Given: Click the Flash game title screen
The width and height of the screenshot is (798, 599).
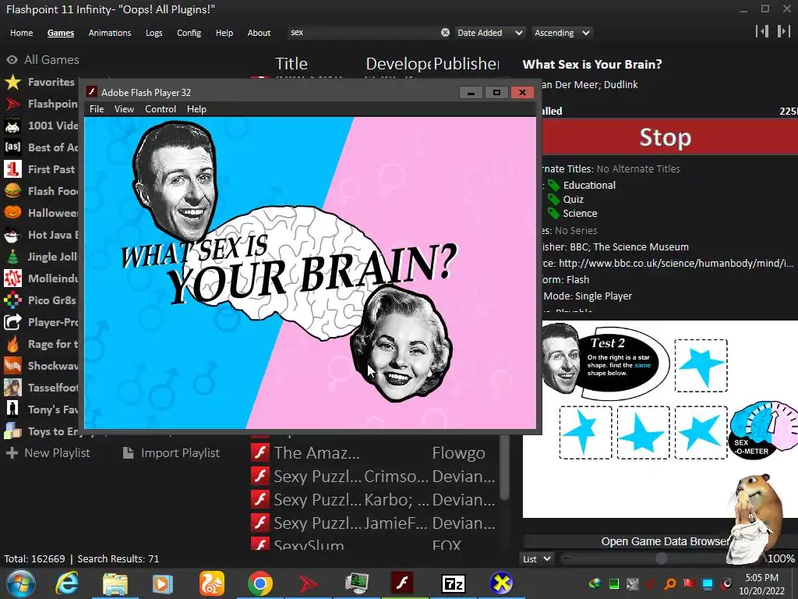Looking at the screenshot, I should pos(310,273).
